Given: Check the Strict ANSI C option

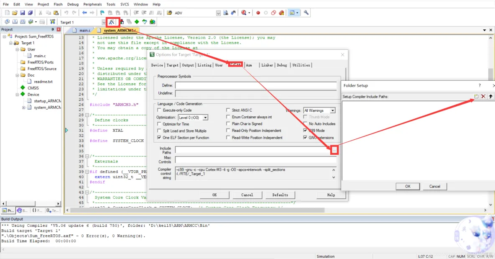Looking at the screenshot, I should 228,110.
